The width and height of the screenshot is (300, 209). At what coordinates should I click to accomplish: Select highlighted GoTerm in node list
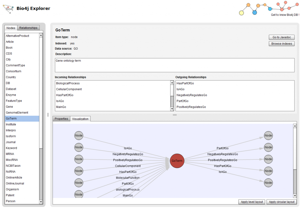point(22,119)
